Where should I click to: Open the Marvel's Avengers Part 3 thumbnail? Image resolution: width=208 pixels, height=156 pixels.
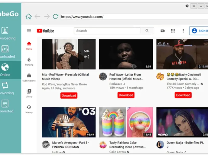pyautogui.click(x=69, y=122)
